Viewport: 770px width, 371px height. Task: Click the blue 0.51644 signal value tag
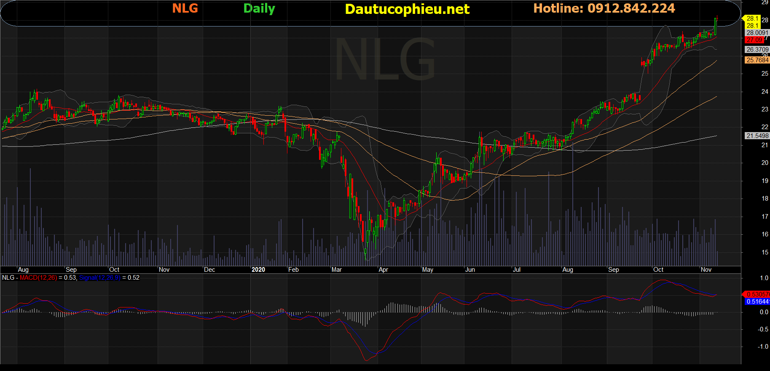[x=757, y=302]
